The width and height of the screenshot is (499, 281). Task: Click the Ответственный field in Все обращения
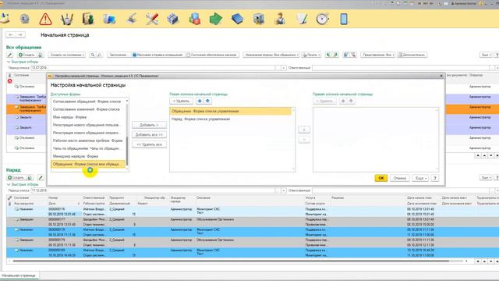(401, 68)
